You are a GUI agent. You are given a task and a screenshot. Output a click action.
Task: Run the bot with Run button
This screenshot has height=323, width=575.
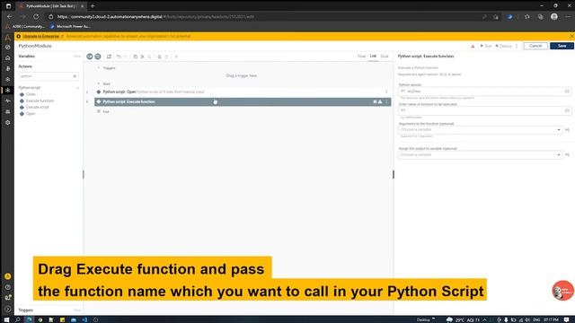point(486,46)
